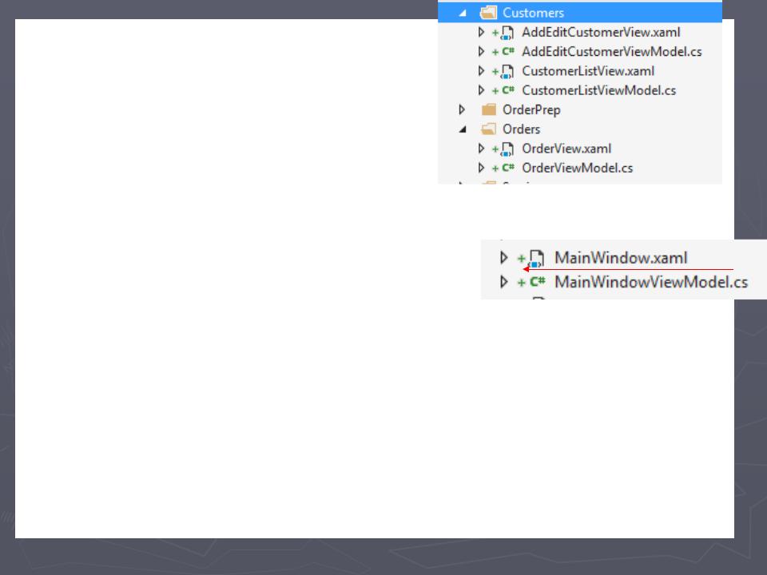Click C# icon of AddEditCustomerViewModel.cs
767x575 pixels.
(508, 51)
